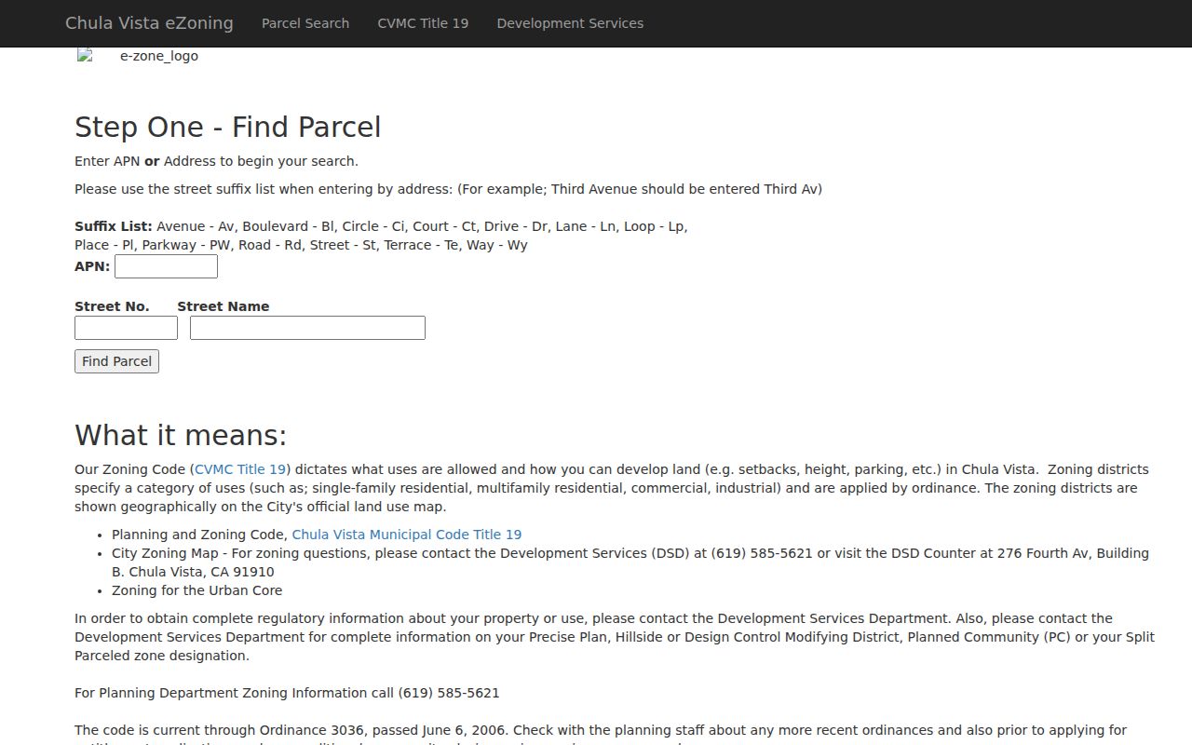Open Development Services nav item
The image size is (1192, 745).
(570, 23)
